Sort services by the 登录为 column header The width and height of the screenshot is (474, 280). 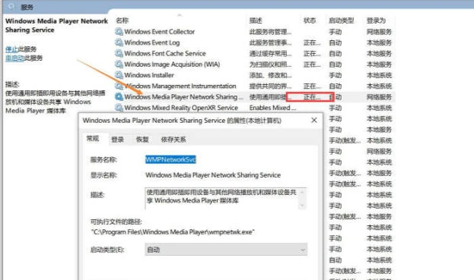(x=376, y=20)
